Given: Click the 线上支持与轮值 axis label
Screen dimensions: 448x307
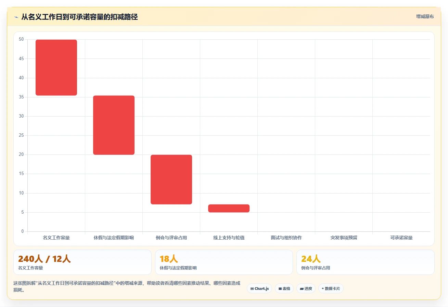Looking at the screenshot, I should tap(229, 238).
